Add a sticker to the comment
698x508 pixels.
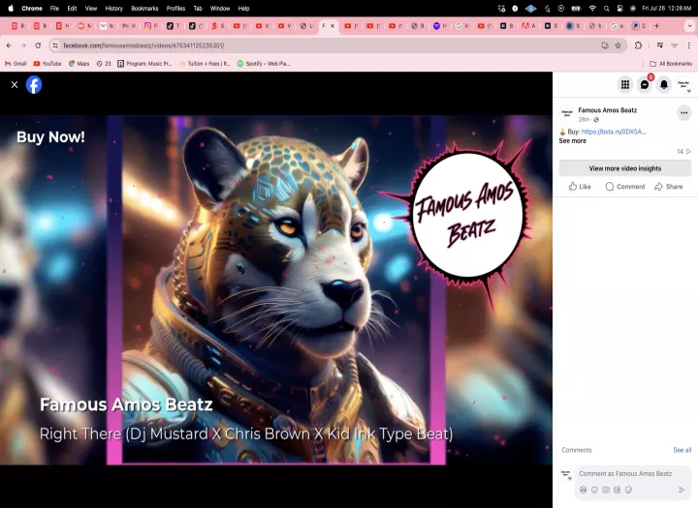628,490
